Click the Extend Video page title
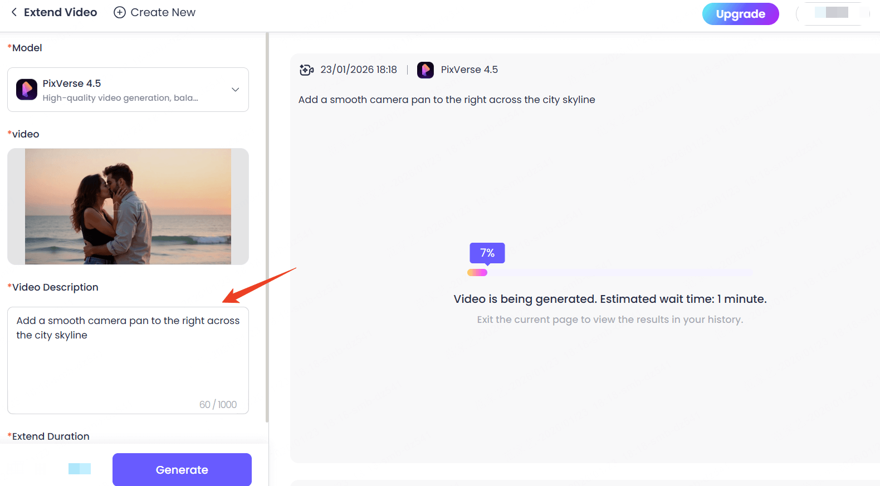The width and height of the screenshot is (880, 486). point(60,12)
